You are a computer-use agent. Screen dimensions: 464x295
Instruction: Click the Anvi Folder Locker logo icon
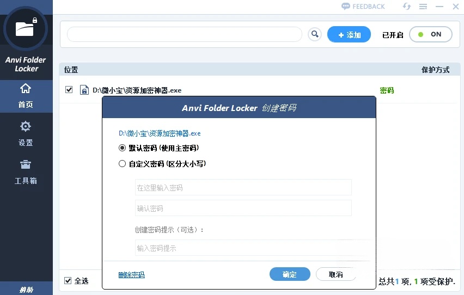click(x=26, y=29)
